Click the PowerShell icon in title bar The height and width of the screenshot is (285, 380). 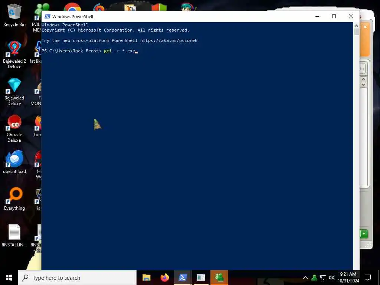point(47,16)
